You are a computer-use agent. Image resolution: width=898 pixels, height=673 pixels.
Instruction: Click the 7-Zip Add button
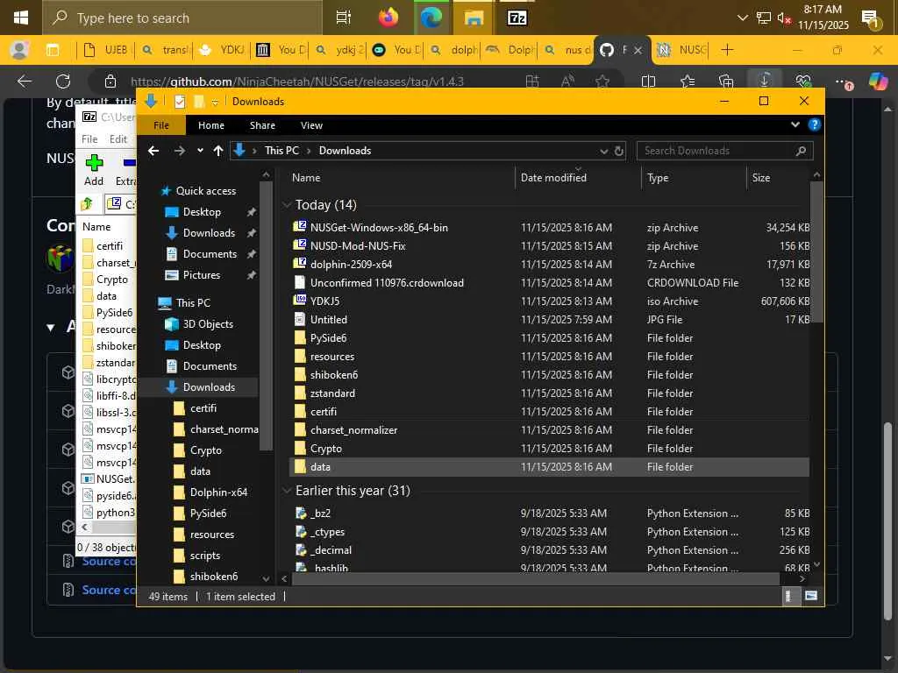pos(94,168)
